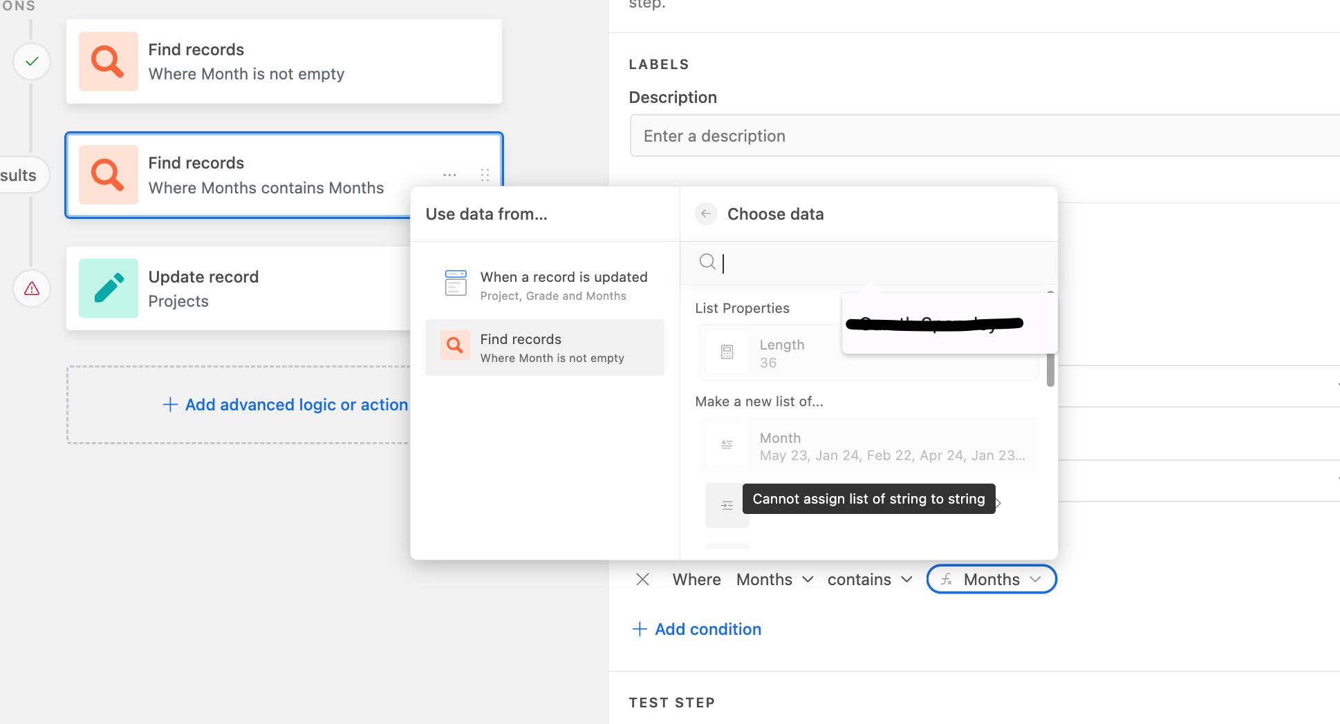Click the Find records icon in data sources

(x=455, y=345)
